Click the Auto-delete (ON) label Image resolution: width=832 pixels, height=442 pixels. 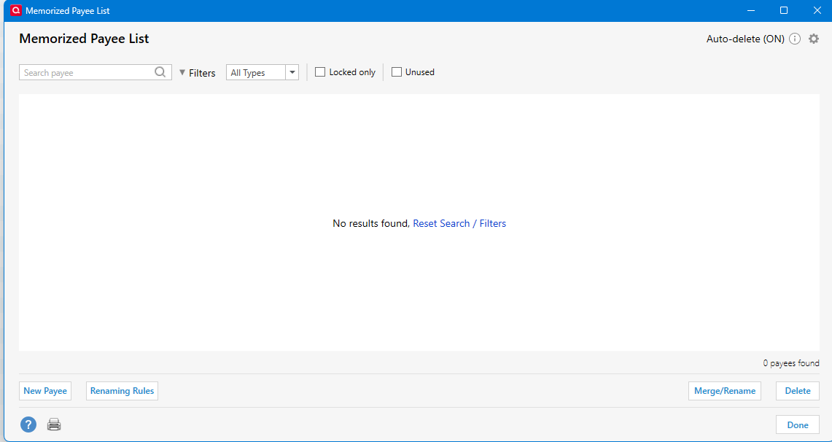745,39
